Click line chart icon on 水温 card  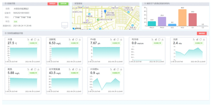point(28,39)
